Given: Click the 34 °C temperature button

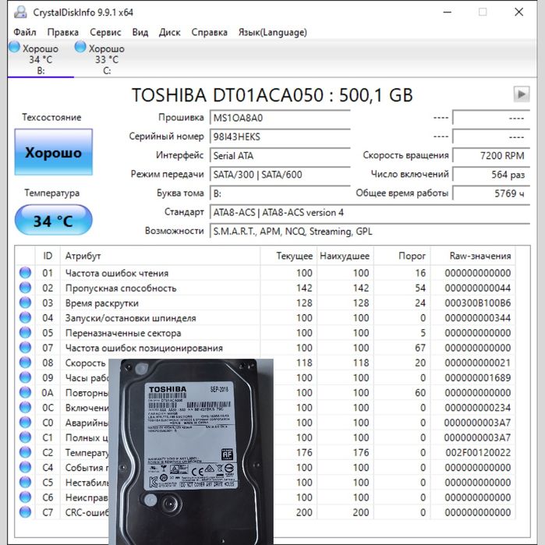Looking at the screenshot, I should (x=54, y=220).
